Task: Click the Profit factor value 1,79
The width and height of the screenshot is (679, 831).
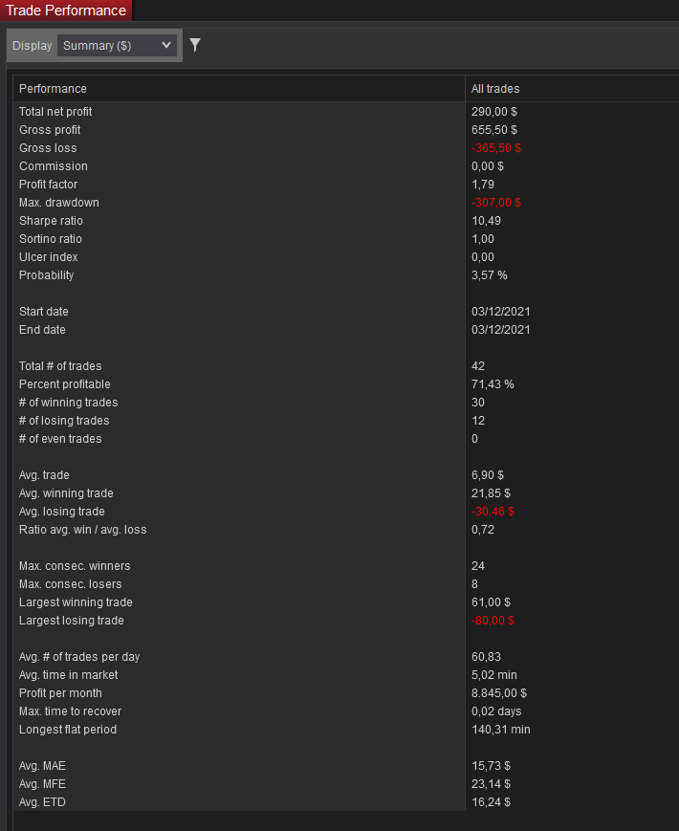Action: pos(483,185)
